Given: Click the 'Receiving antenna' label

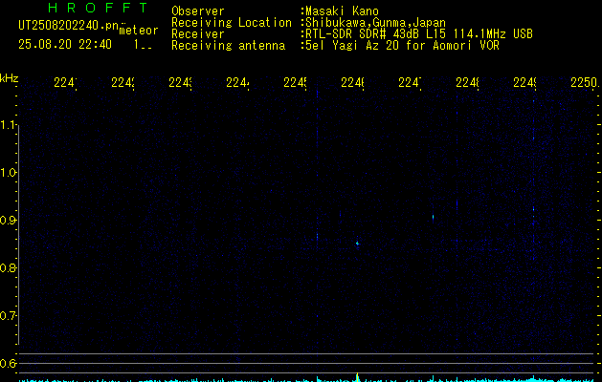Looking at the screenshot, I should click(x=228, y=46).
